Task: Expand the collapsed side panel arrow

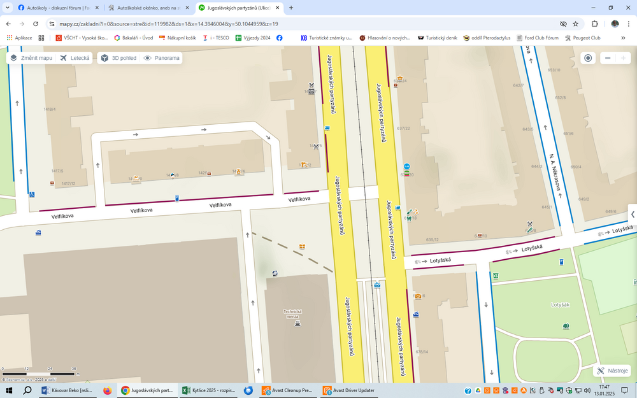Action: pos(633,215)
